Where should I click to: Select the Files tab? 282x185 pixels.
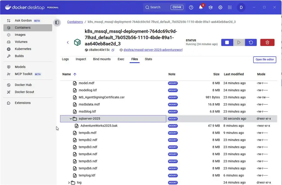pos(134,59)
